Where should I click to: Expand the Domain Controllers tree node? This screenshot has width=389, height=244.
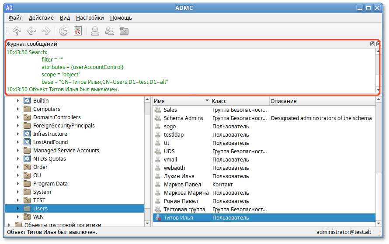click(x=18, y=117)
